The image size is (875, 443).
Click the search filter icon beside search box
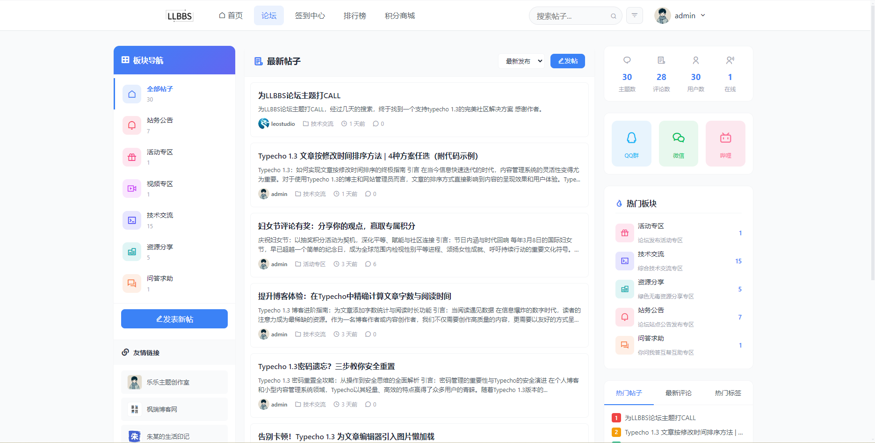point(634,15)
